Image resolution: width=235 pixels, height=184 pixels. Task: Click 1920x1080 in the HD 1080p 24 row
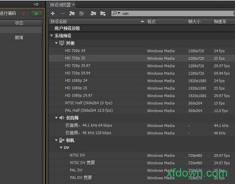(x=197, y=81)
